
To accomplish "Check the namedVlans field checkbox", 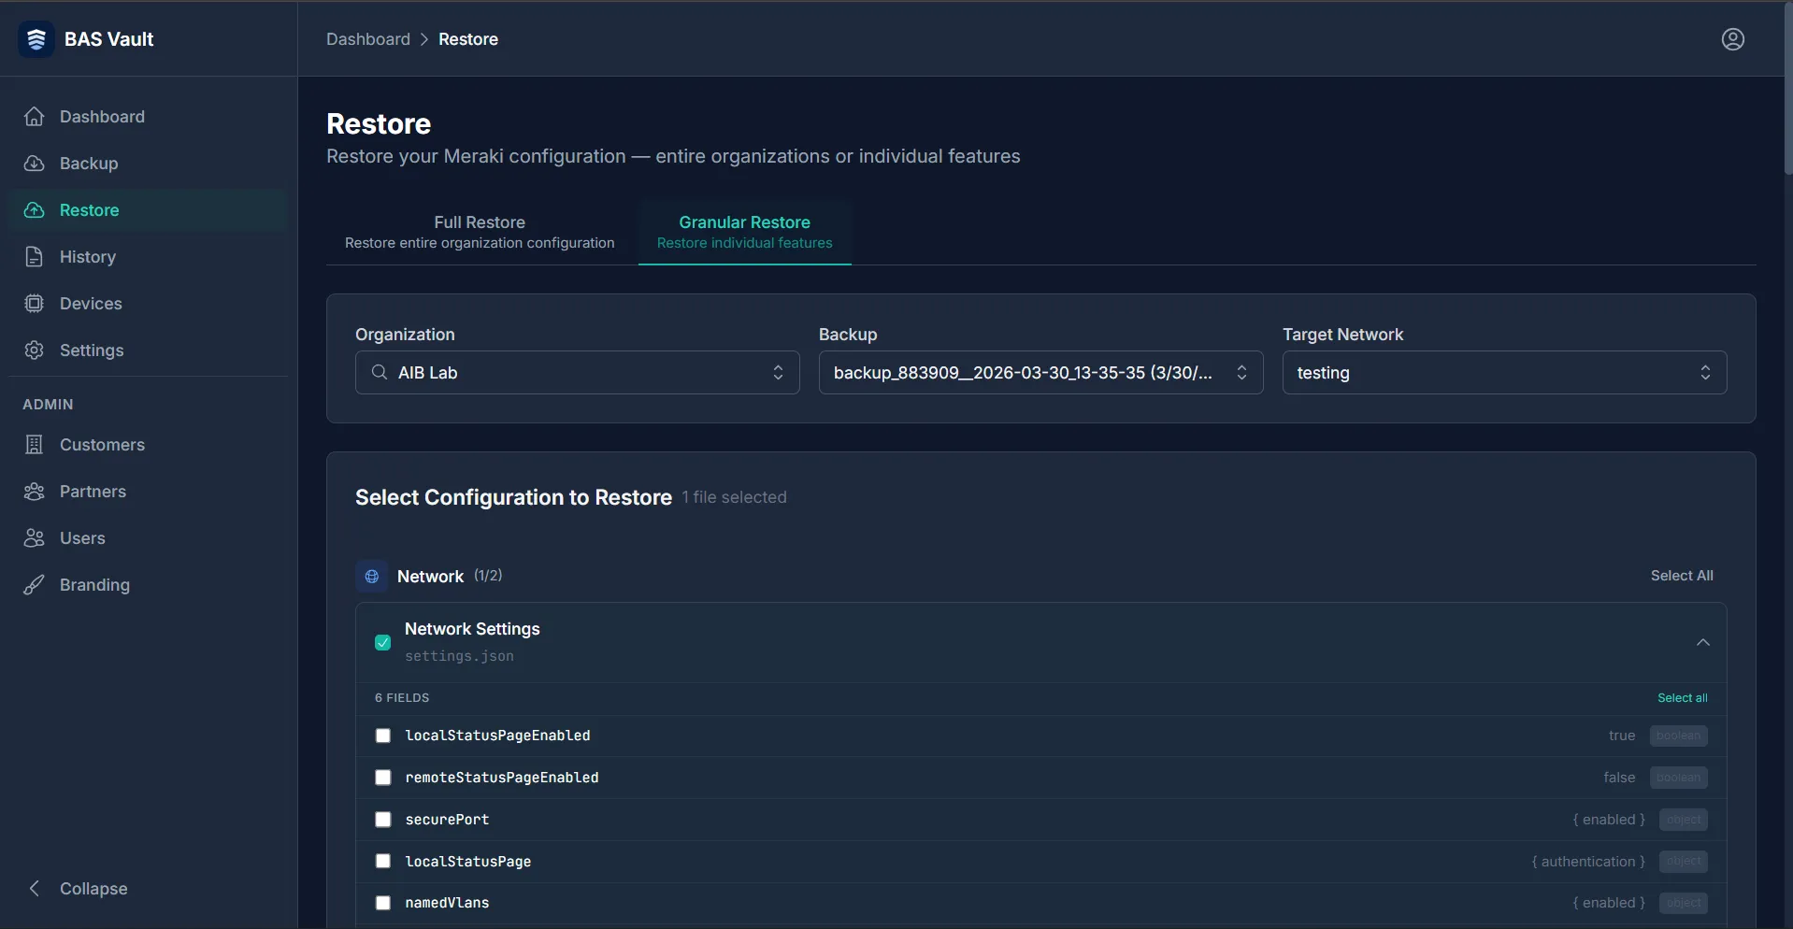I will point(382,903).
